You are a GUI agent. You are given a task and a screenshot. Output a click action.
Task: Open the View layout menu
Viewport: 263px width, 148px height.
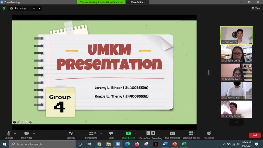(256, 8)
